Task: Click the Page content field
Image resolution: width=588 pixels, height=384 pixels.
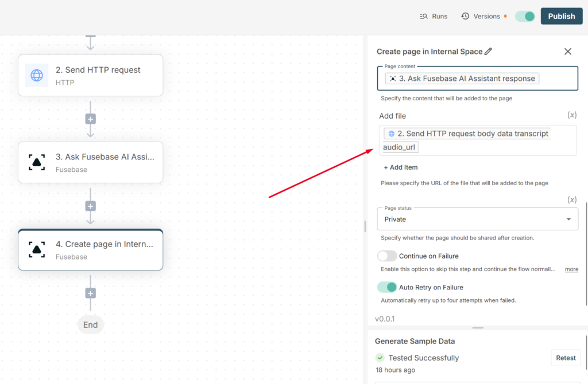Action: (477, 78)
